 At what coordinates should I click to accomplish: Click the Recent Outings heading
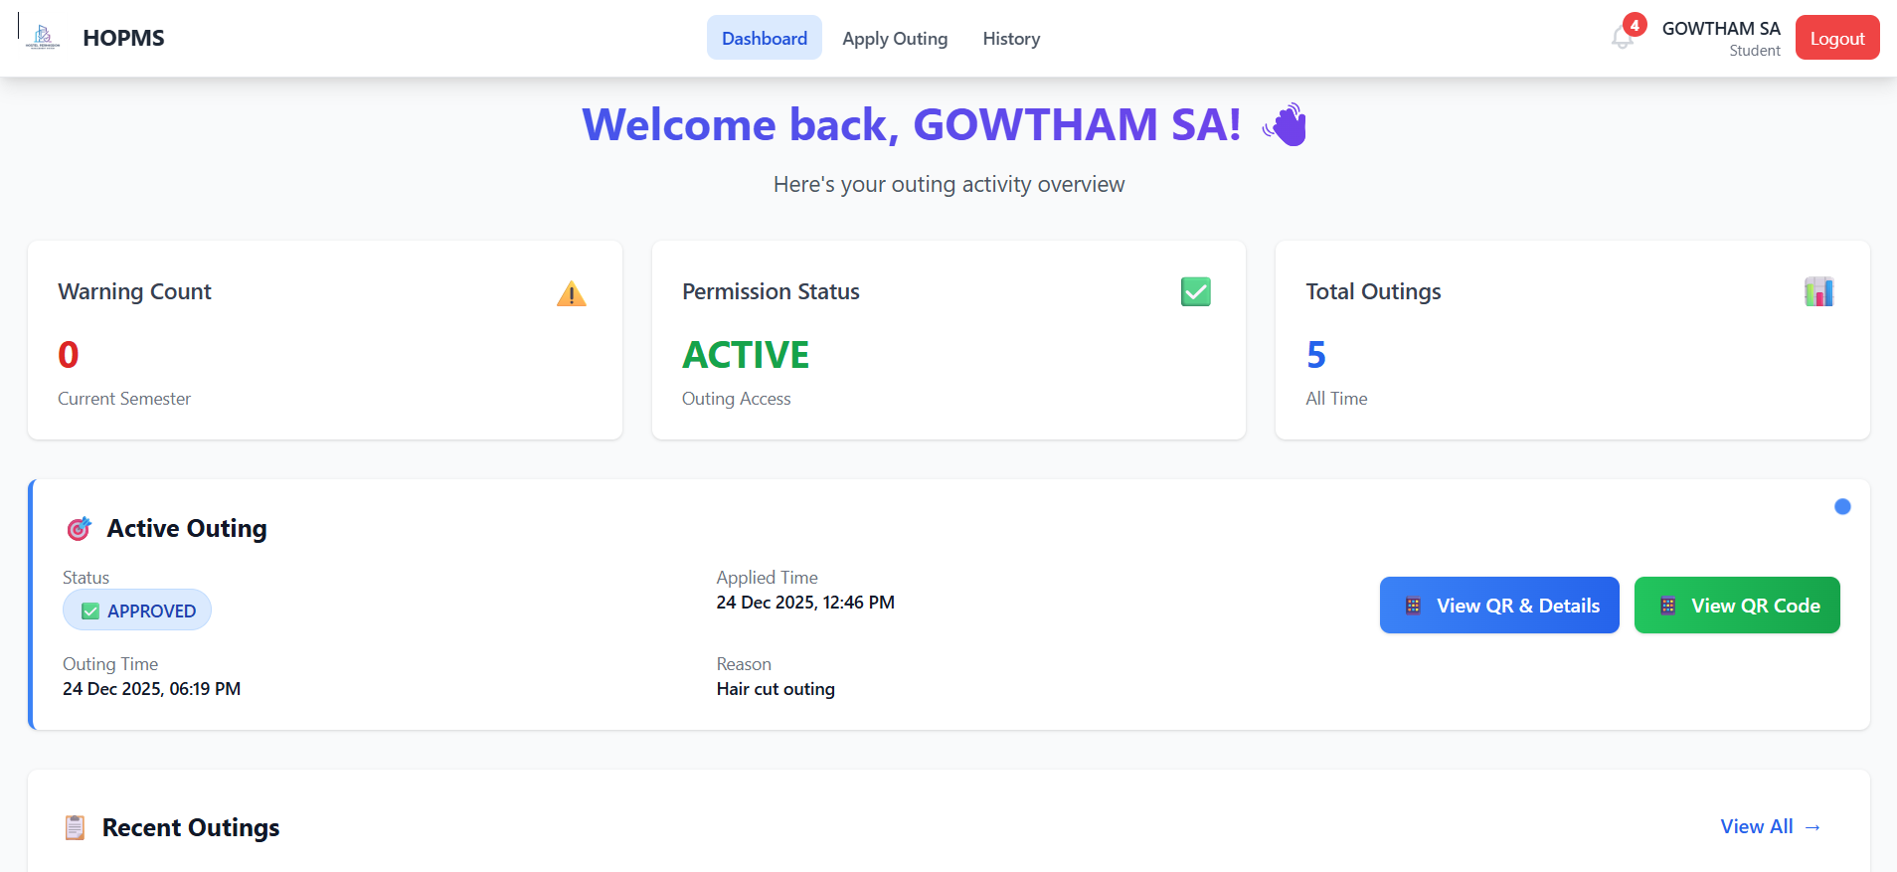click(x=191, y=827)
